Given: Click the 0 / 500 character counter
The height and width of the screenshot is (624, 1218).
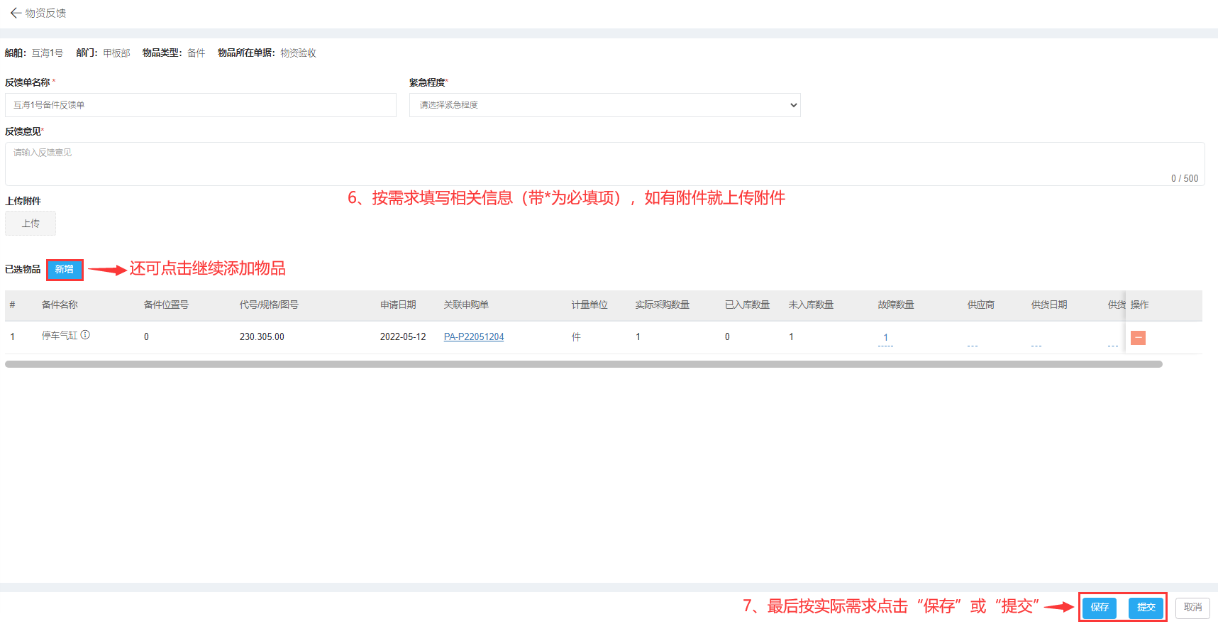Looking at the screenshot, I should 1185,179.
